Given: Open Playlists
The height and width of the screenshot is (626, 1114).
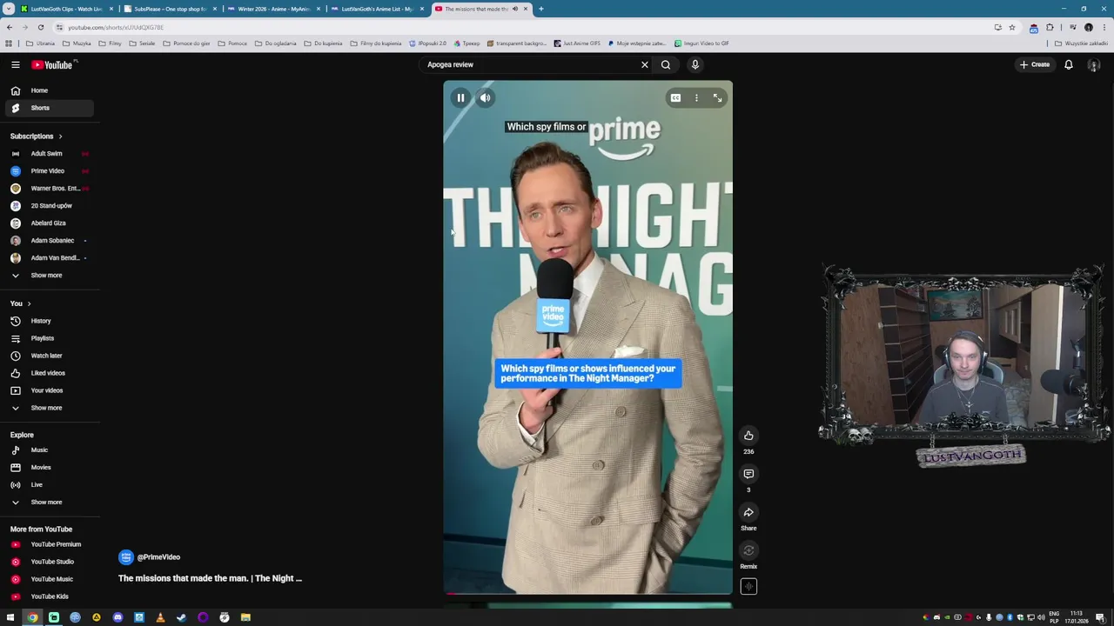Looking at the screenshot, I should (50, 338).
